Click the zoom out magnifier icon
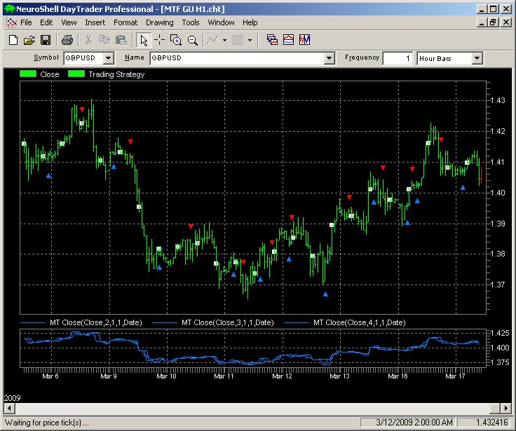Image resolution: width=516 pixels, height=431 pixels. tap(192, 40)
